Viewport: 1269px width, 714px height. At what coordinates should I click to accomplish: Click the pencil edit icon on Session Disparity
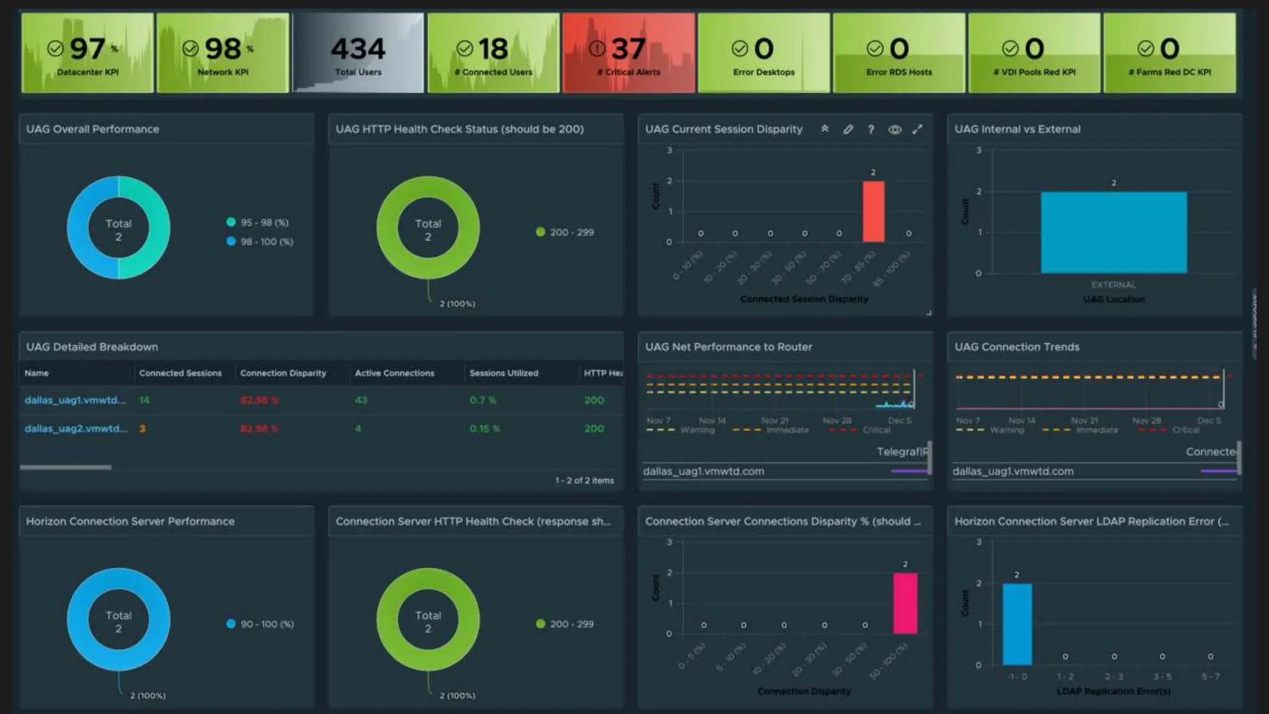click(848, 129)
